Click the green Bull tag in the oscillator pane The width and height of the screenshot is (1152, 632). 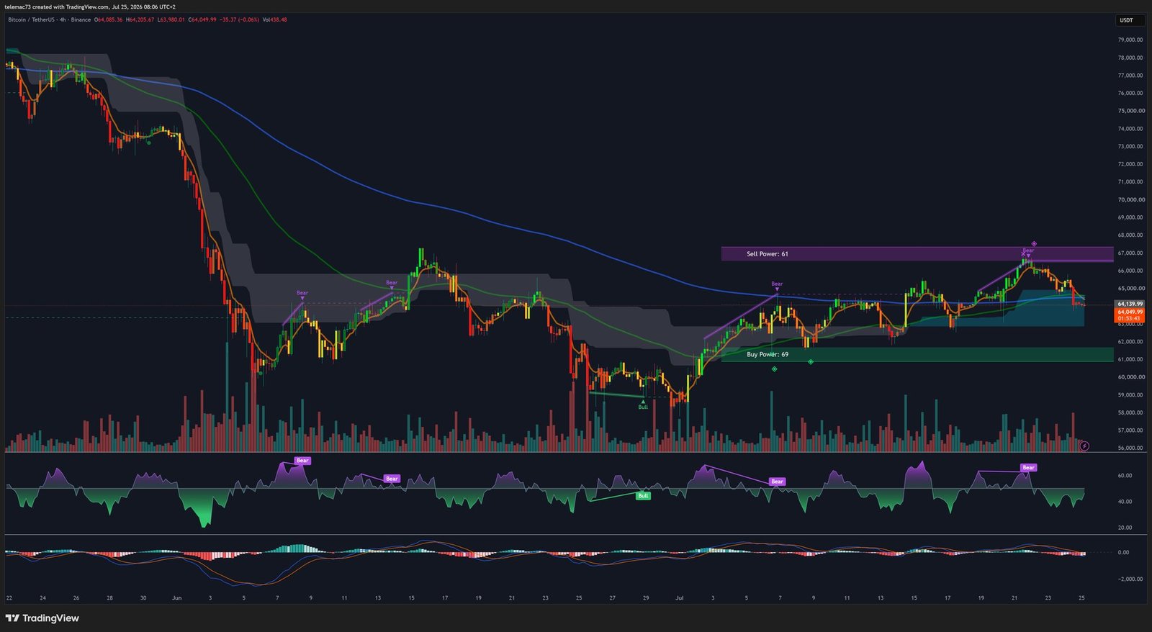coord(643,496)
